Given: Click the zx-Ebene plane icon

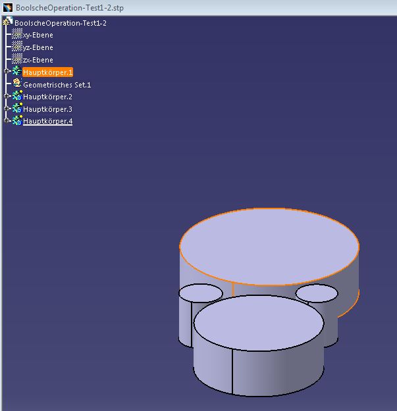Looking at the screenshot, I should coord(17,59).
